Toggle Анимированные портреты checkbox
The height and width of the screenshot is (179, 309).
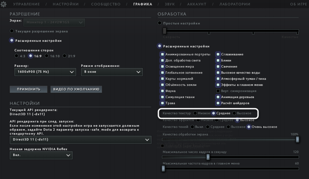click(x=162, y=54)
